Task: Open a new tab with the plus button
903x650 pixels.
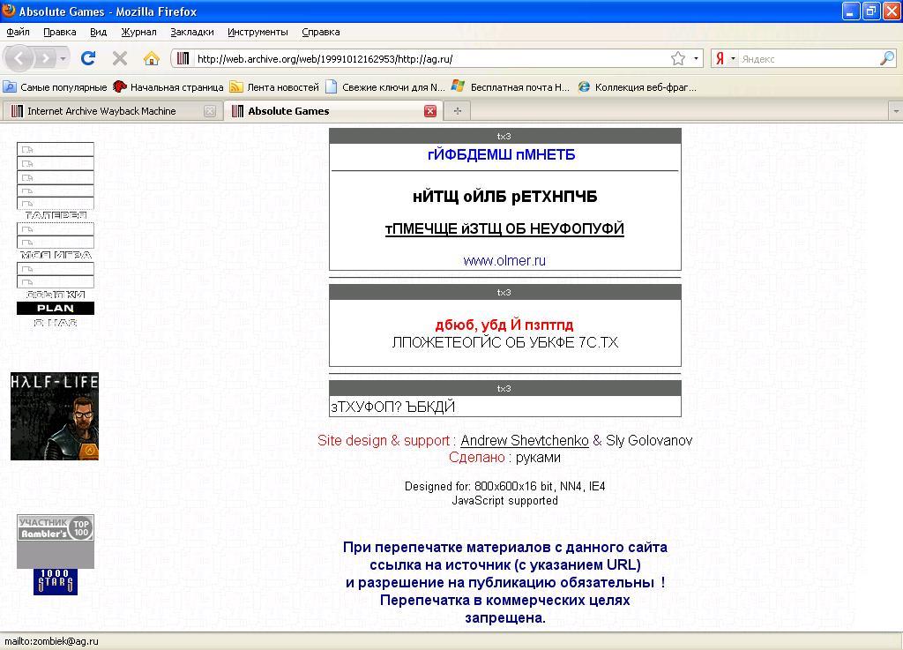Action: (457, 111)
